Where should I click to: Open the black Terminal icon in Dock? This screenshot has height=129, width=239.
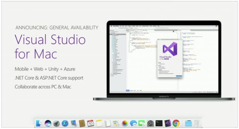(159, 123)
